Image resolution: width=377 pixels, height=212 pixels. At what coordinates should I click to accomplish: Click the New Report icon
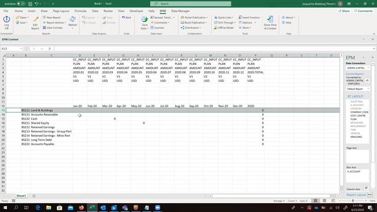(x=52, y=18)
